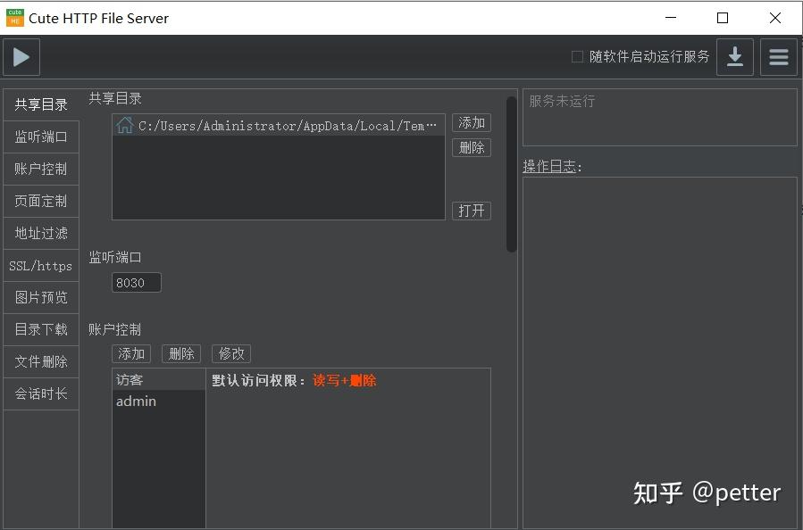Viewport: 803px width, 530px height.
Task: Click 添加 to add a shared directory
Action: coord(472,123)
